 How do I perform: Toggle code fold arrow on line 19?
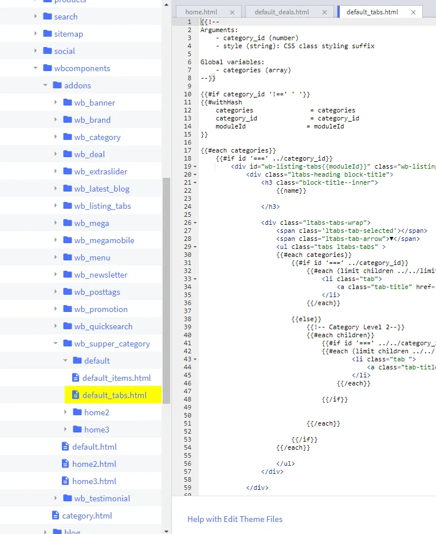coord(195,166)
